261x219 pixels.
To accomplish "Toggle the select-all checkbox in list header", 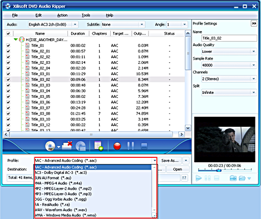I will tap(8, 33).
